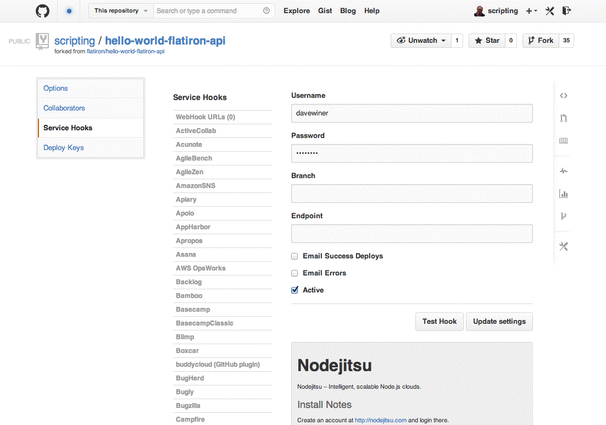Open the http://nodejitsu.com link
The width and height of the screenshot is (606, 425).
pyautogui.click(x=381, y=421)
